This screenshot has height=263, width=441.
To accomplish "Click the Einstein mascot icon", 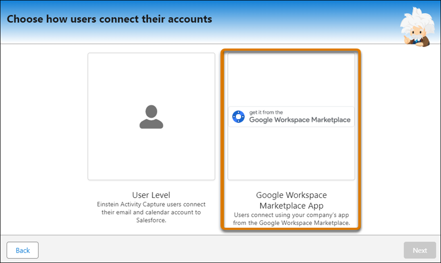I will point(417,27).
